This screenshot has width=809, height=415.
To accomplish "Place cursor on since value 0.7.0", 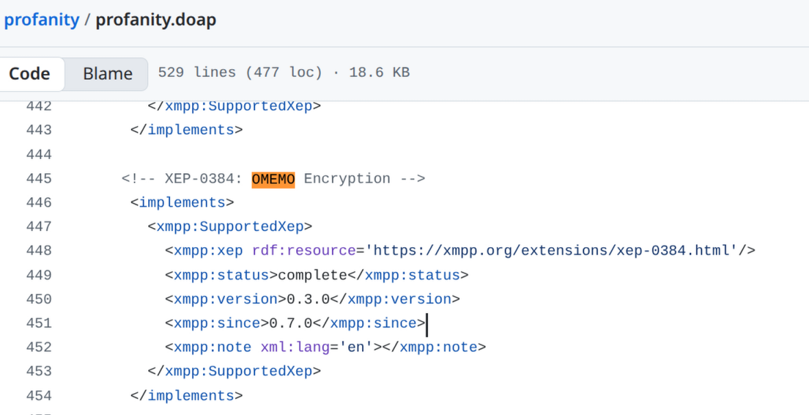I will point(291,323).
